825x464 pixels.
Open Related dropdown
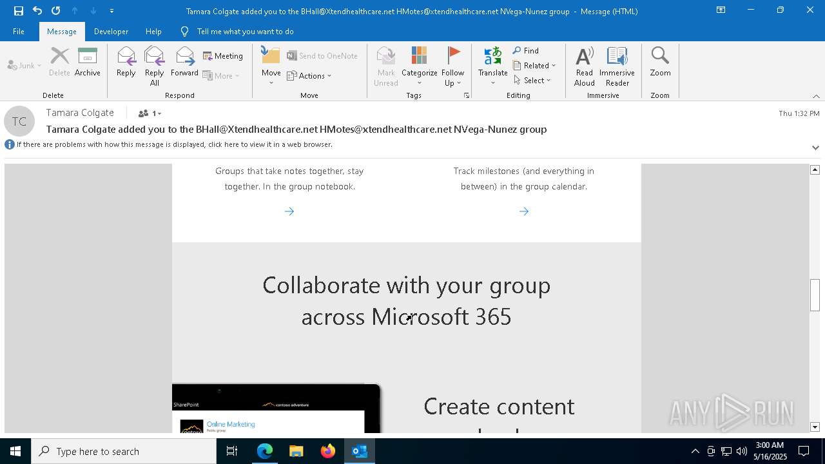pos(534,65)
